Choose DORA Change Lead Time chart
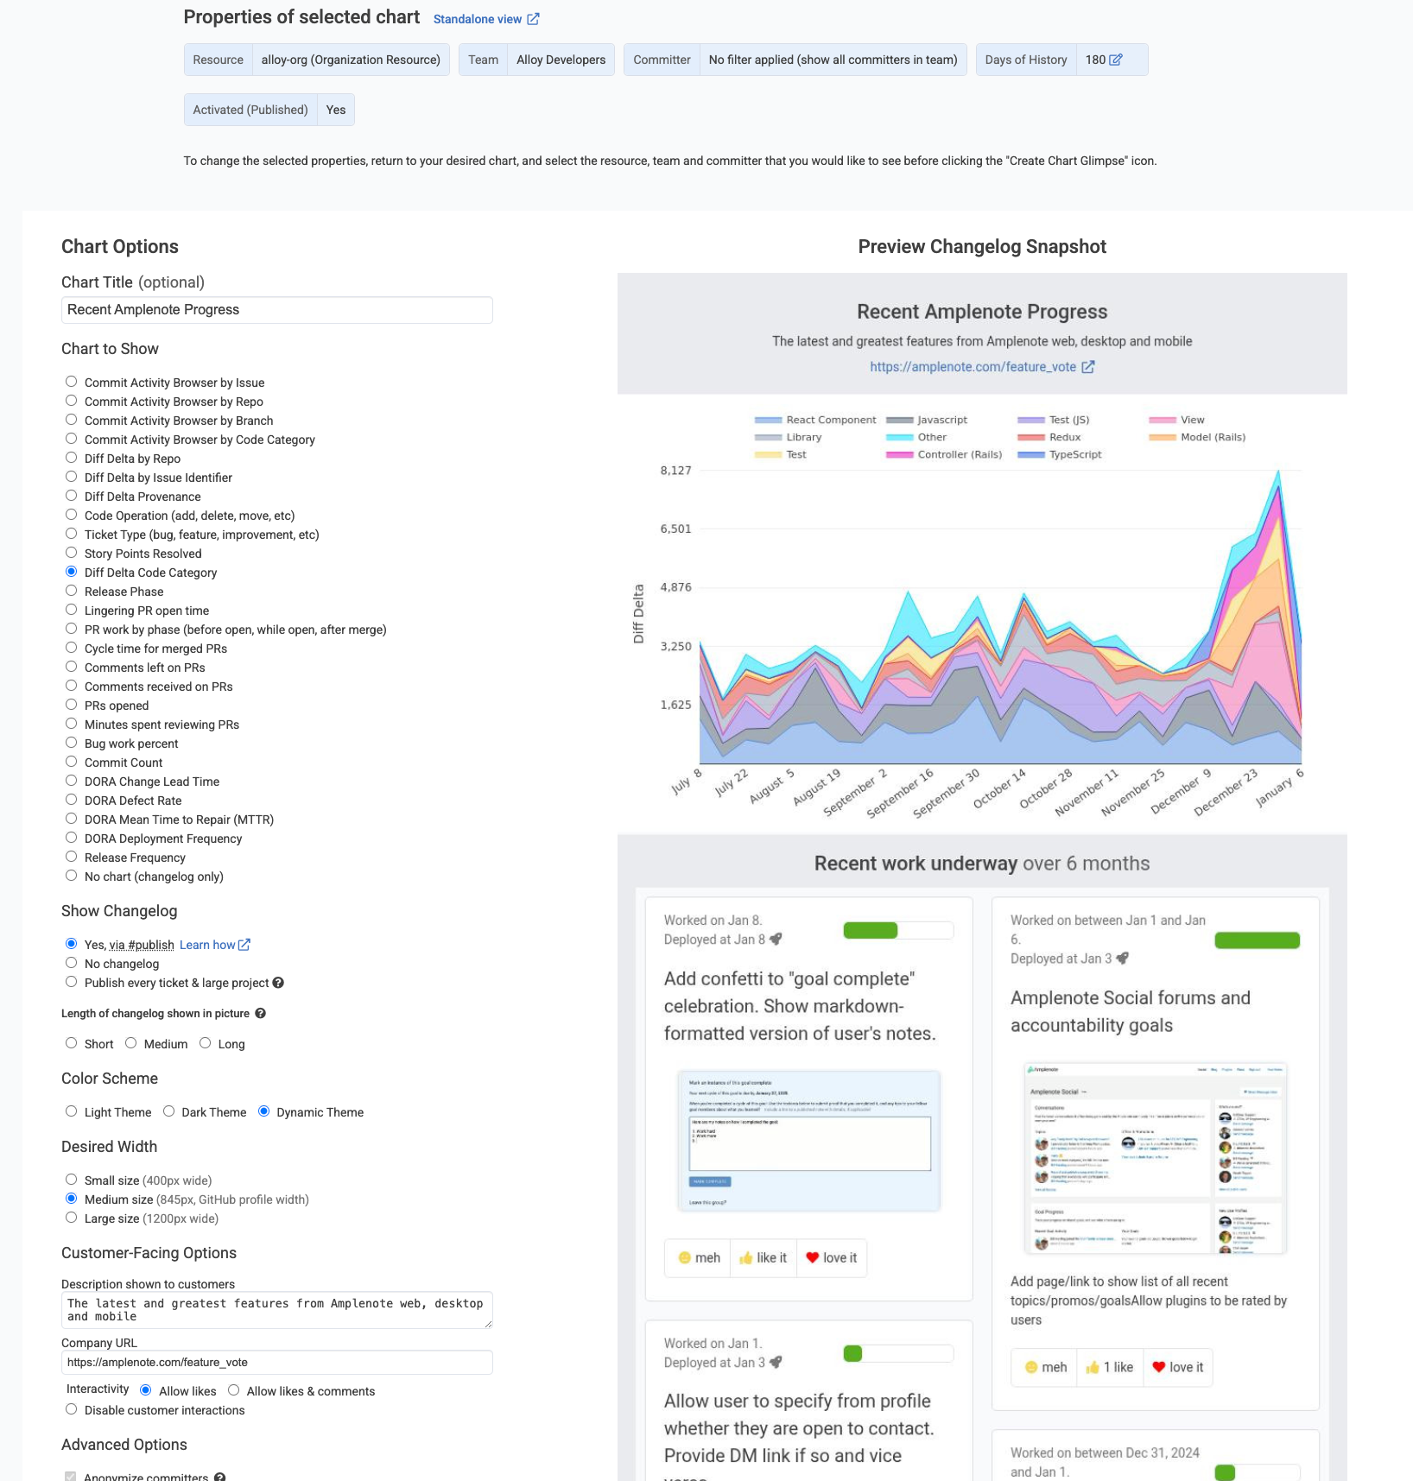Screen dimensions: 1413x1481 [72, 781]
